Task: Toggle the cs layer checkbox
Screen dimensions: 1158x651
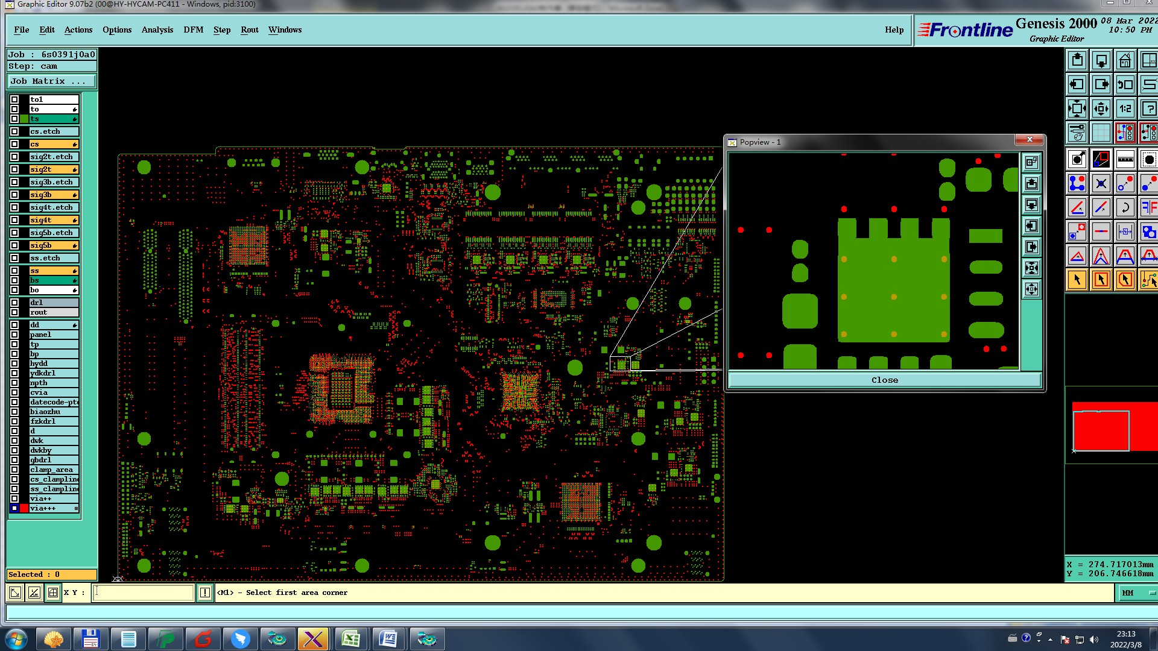Action: 14,144
